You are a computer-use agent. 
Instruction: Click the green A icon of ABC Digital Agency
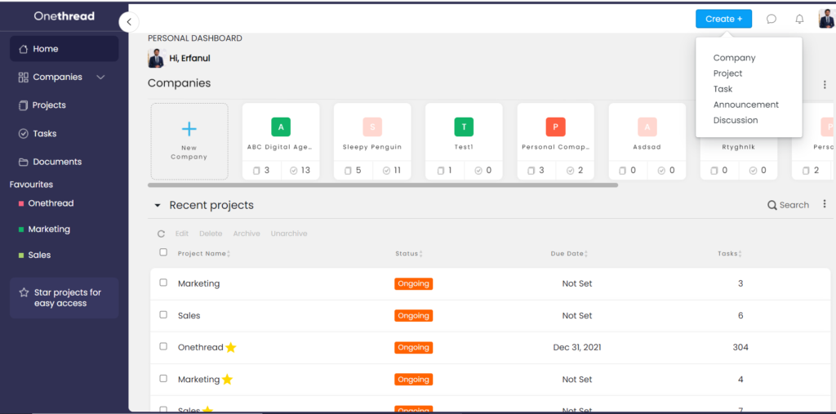(281, 127)
